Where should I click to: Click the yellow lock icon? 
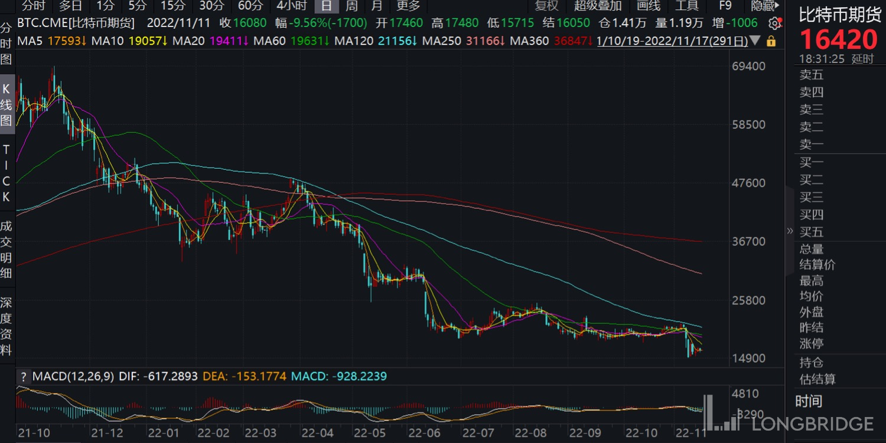pyautogui.click(x=771, y=42)
